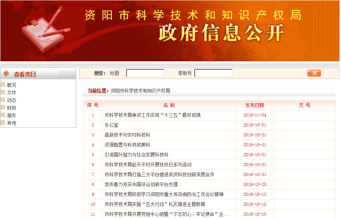Focus the 索取号 input field
The image size is (341, 219).
point(213,73)
